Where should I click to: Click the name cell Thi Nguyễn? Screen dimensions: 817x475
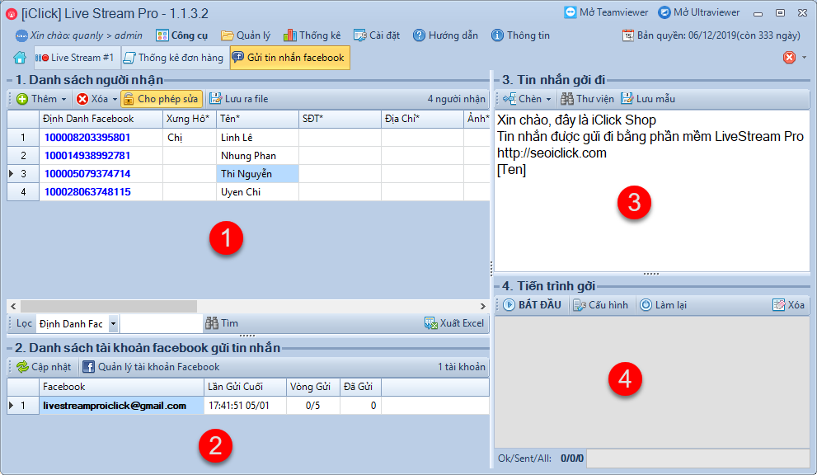[x=257, y=174]
